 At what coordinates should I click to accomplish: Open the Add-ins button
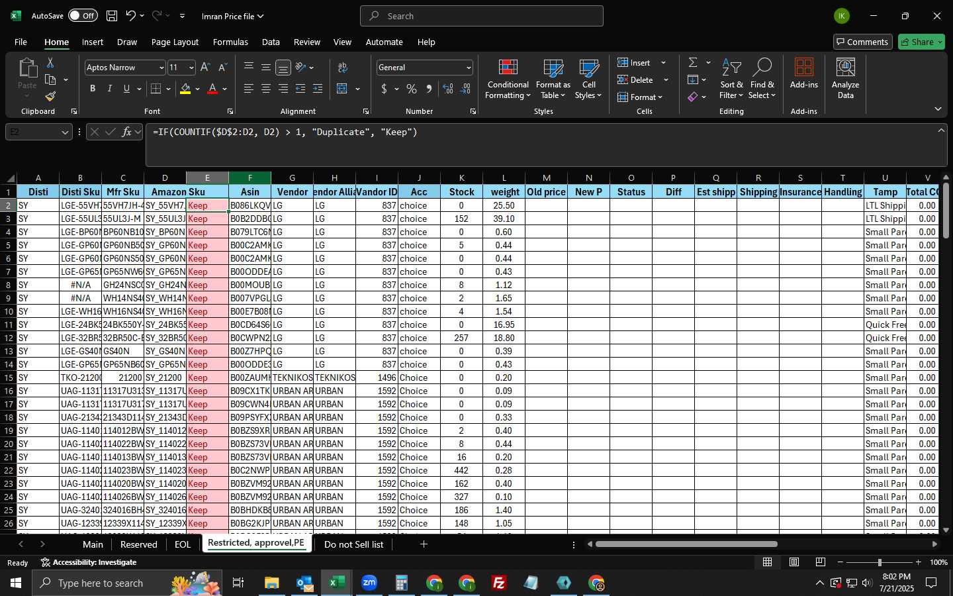coord(804,74)
